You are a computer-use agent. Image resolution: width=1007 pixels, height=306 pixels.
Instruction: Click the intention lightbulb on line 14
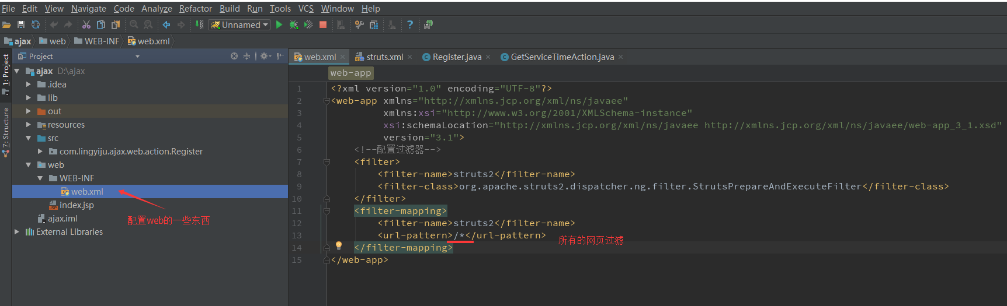(x=339, y=245)
